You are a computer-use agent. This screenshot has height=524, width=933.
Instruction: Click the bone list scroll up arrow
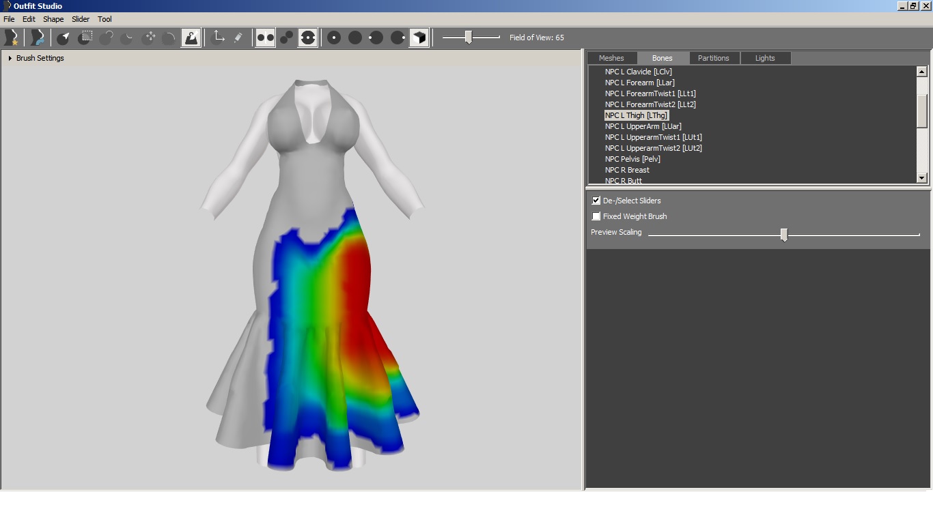pos(921,72)
